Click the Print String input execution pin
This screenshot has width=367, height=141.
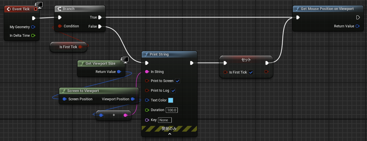point(147,63)
